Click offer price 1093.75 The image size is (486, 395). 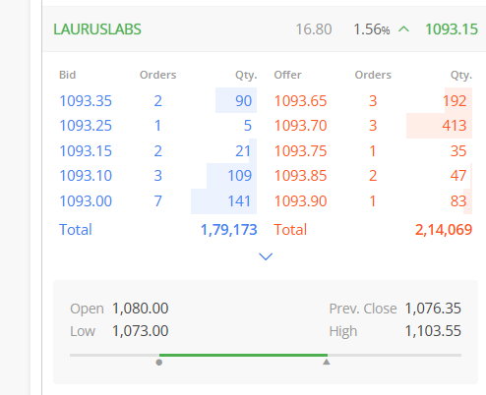300,151
